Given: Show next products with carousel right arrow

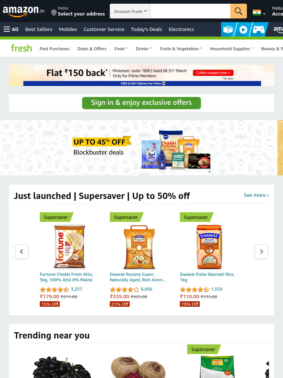Looking at the screenshot, I should click(x=261, y=251).
